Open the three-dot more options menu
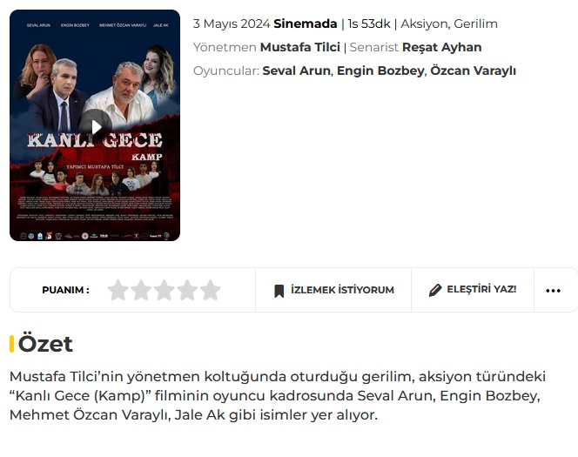 click(553, 291)
